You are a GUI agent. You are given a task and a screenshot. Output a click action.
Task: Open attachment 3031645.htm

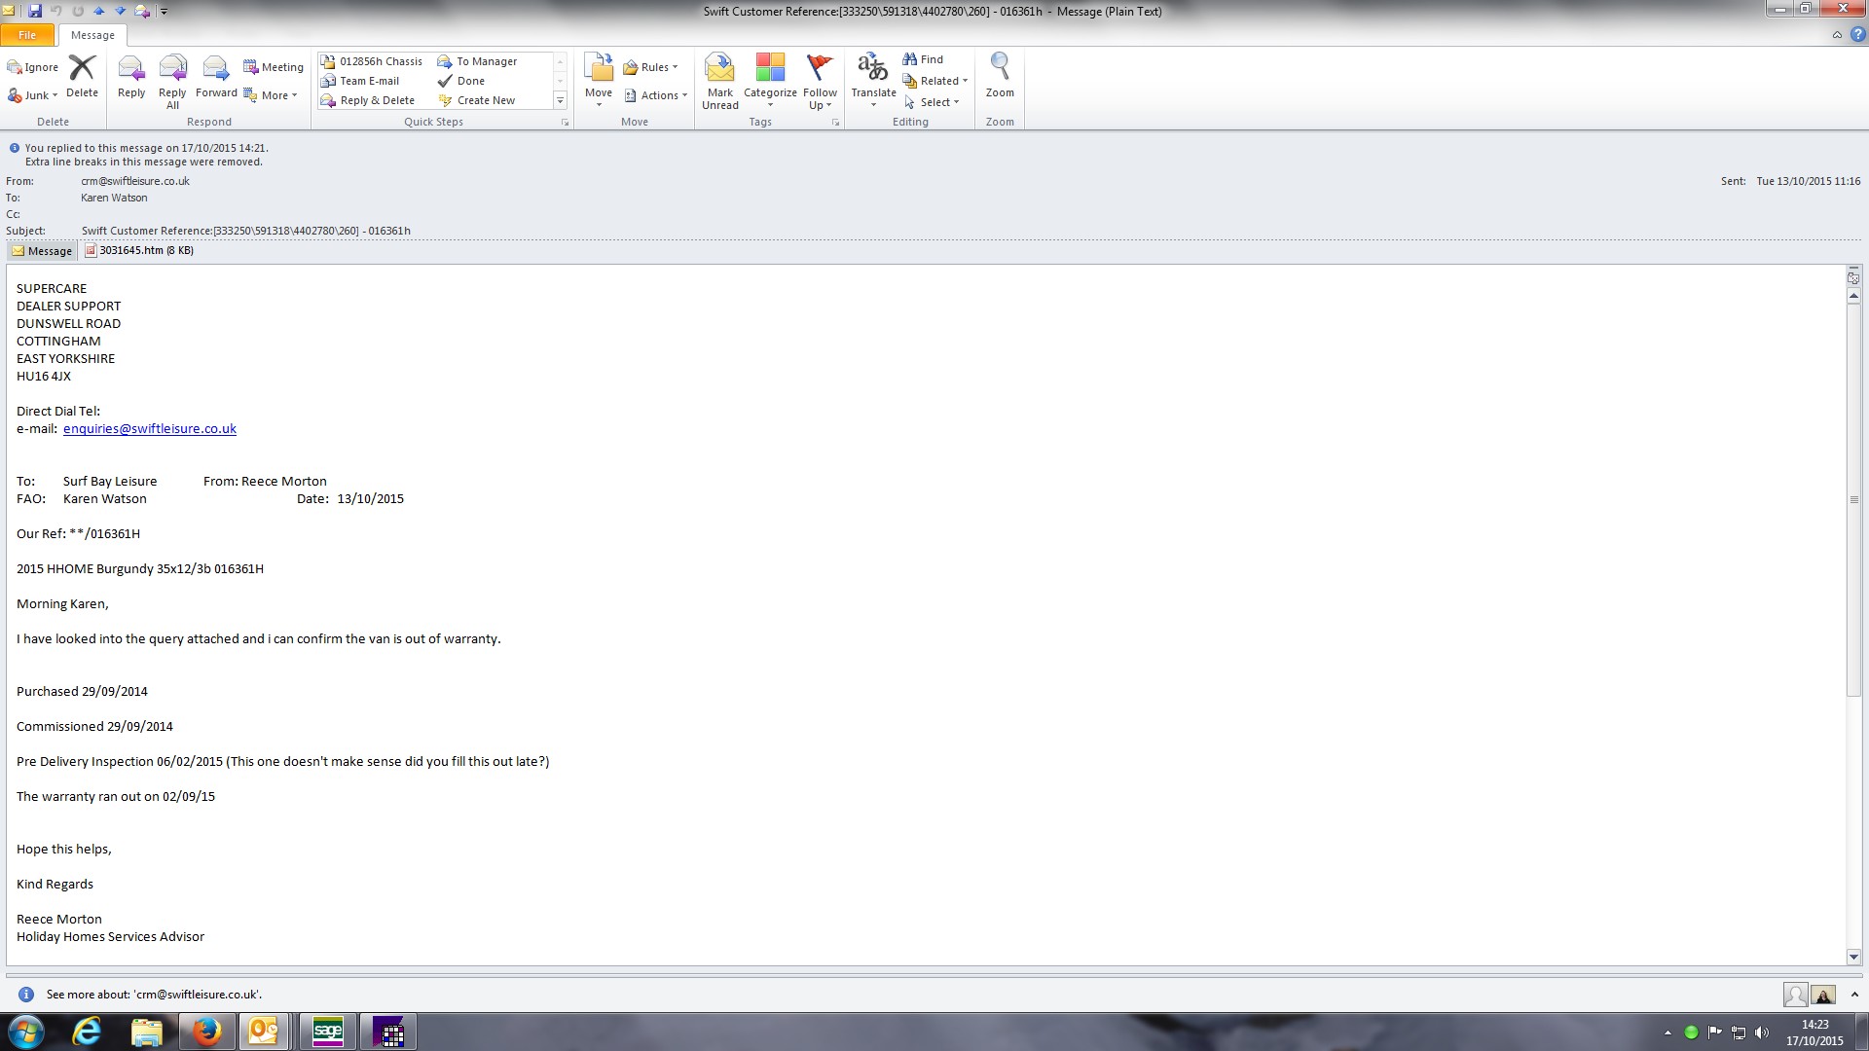139,250
